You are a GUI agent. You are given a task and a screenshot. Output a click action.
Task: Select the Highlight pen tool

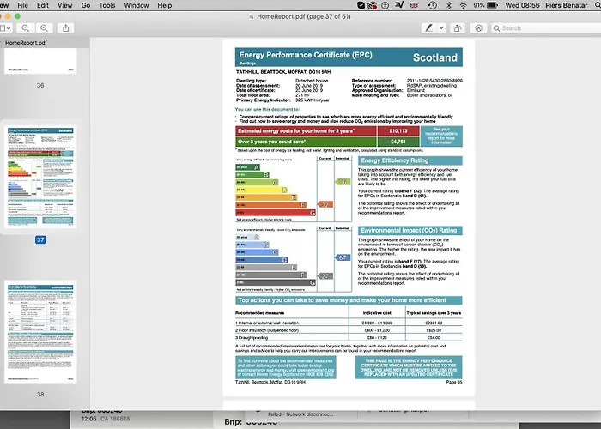[x=429, y=28]
